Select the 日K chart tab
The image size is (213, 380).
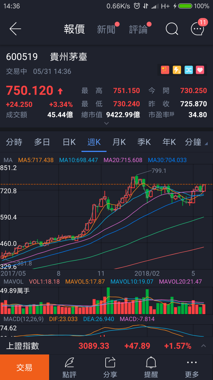[69, 142]
